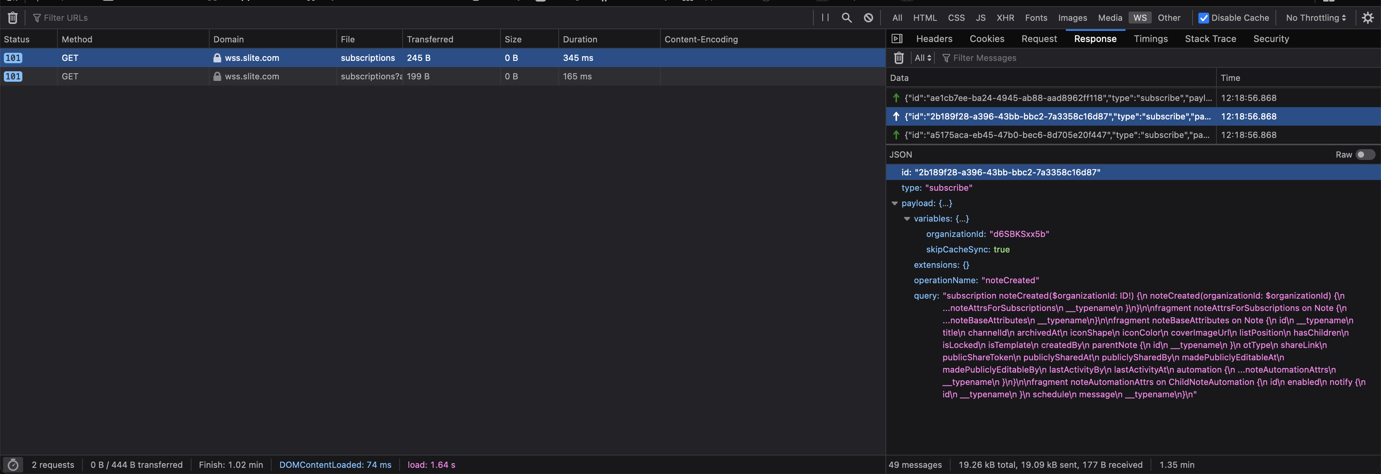This screenshot has width=1381, height=474.
Task: Select the Images request filter
Action: (1072, 18)
